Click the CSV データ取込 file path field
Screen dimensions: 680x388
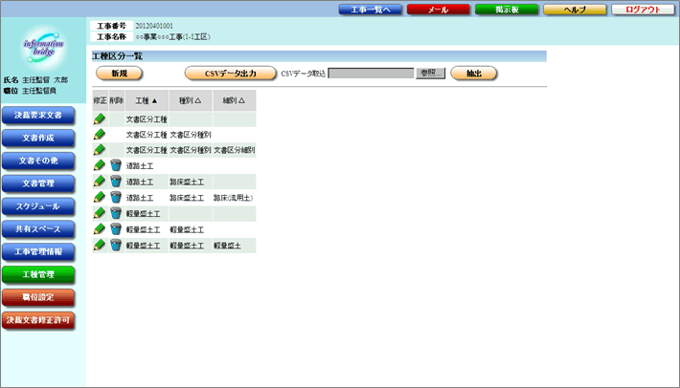372,74
